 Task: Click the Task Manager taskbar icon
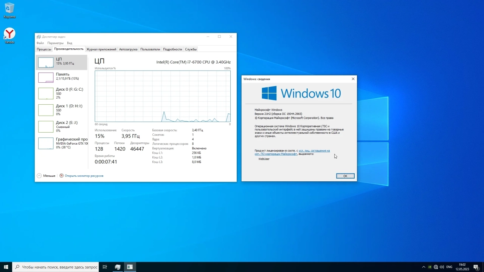point(118,267)
